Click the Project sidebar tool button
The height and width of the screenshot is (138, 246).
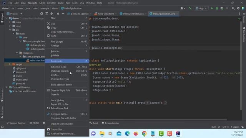pyautogui.click(x=2, y=18)
